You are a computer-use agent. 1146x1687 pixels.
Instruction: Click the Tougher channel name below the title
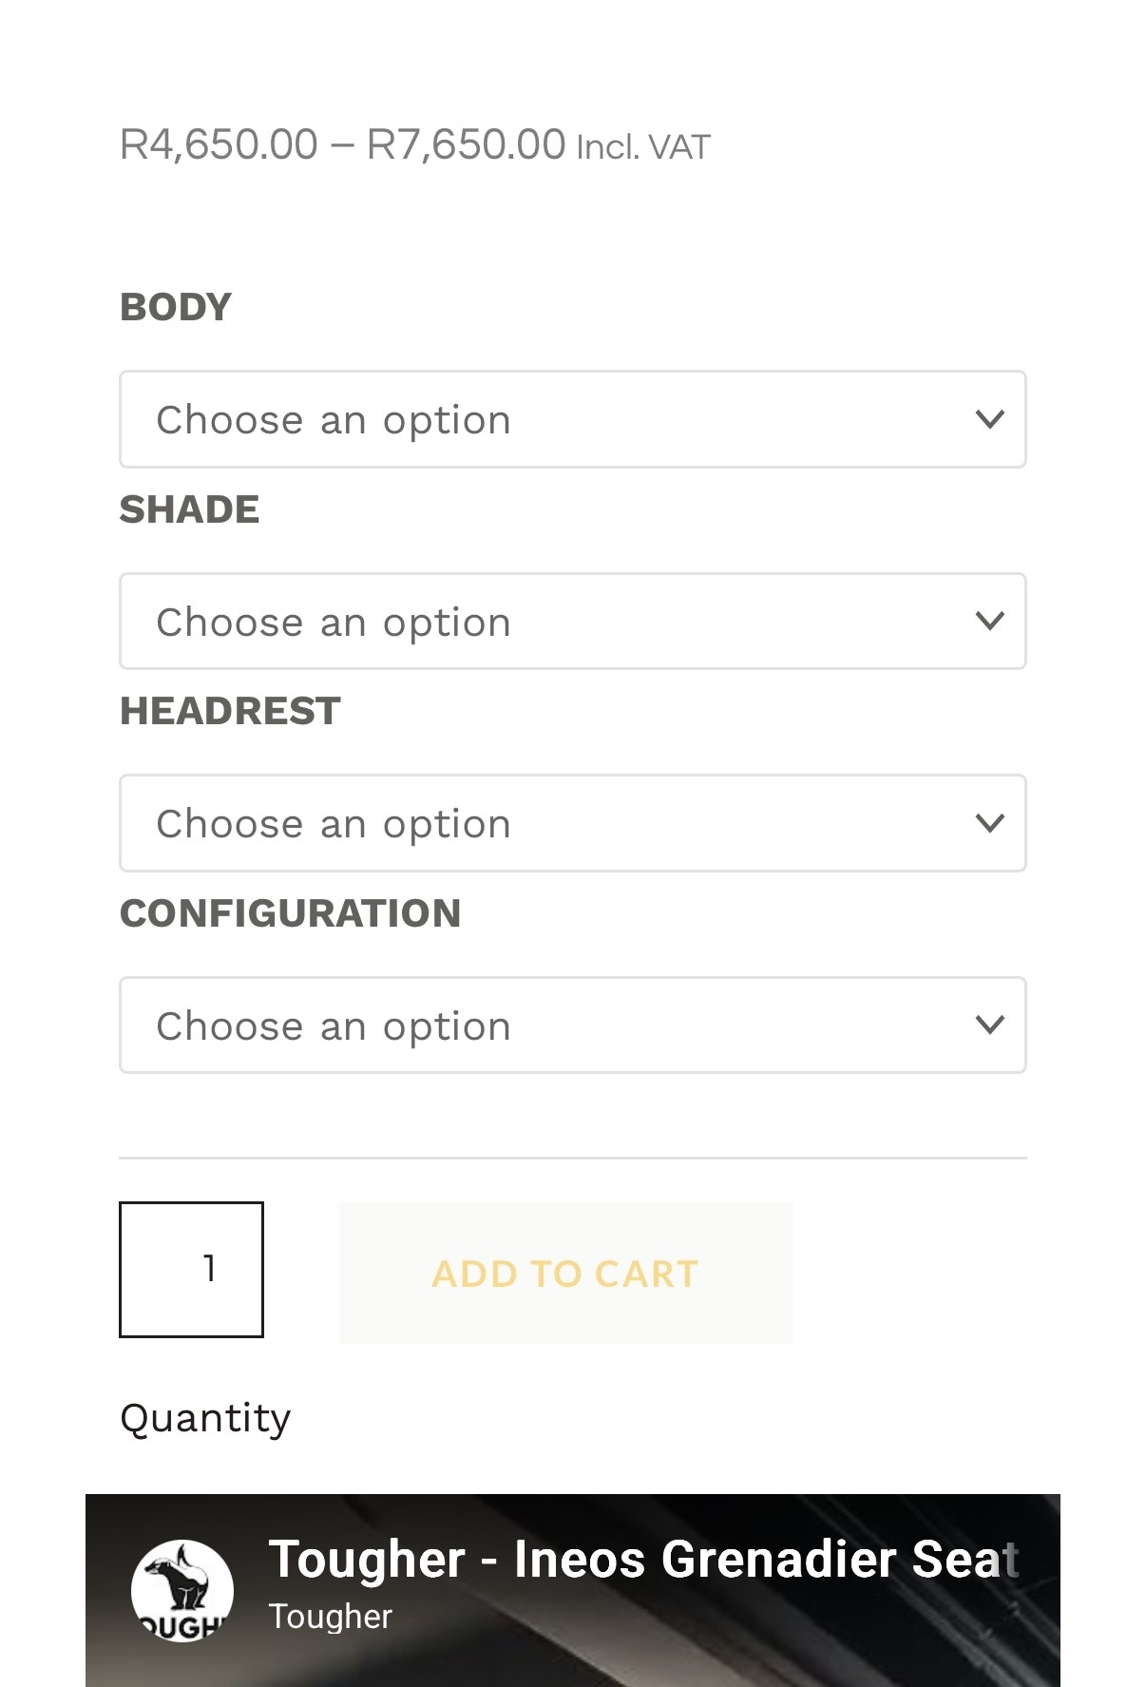[x=330, y=1617]
